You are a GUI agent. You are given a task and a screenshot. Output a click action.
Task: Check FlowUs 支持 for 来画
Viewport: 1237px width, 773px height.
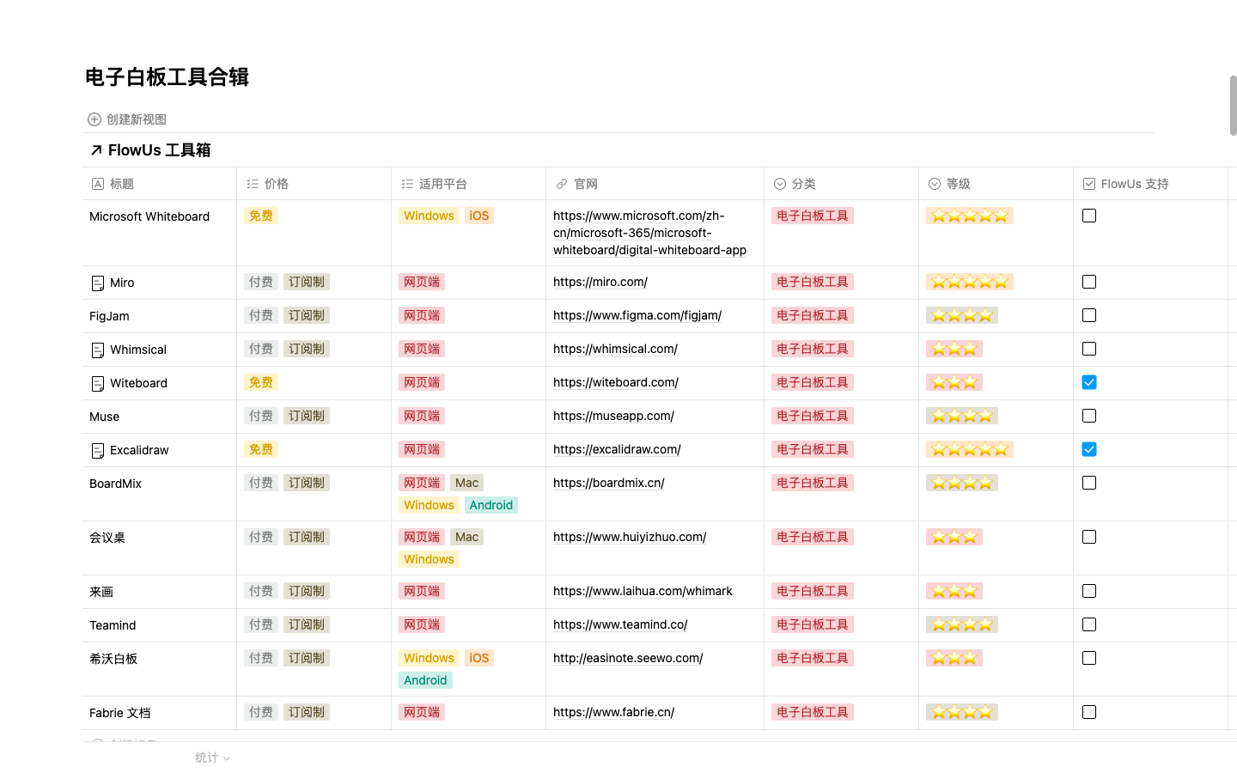(1089, 591)
